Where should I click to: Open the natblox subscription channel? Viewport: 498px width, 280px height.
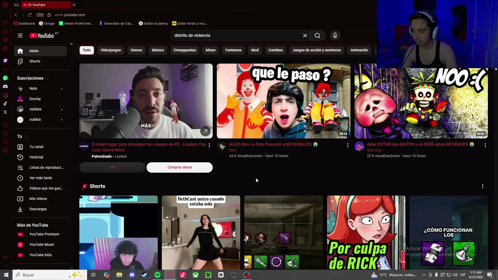tap(40, 109)
